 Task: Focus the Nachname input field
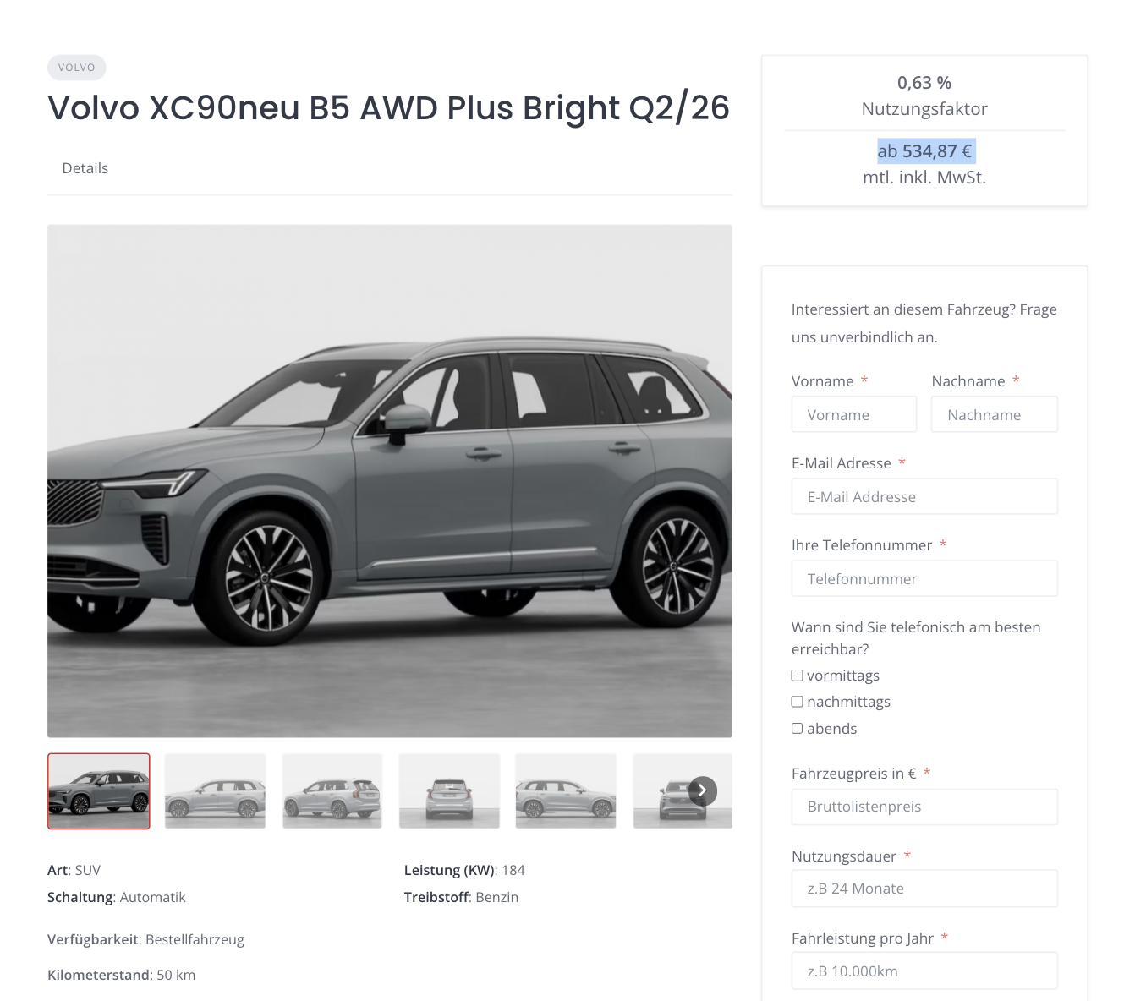tap(995, 415)
